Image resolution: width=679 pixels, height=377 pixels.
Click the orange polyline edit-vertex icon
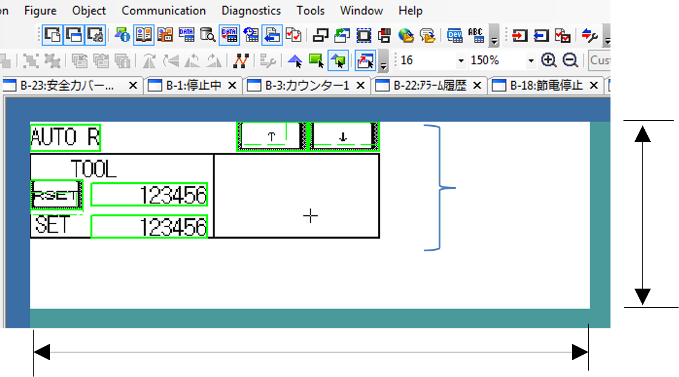[240, 61]
